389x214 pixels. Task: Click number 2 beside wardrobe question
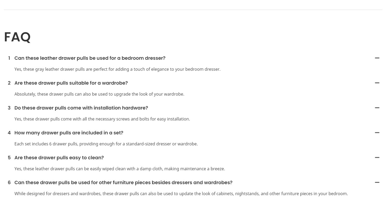click(x=9, y=83)
